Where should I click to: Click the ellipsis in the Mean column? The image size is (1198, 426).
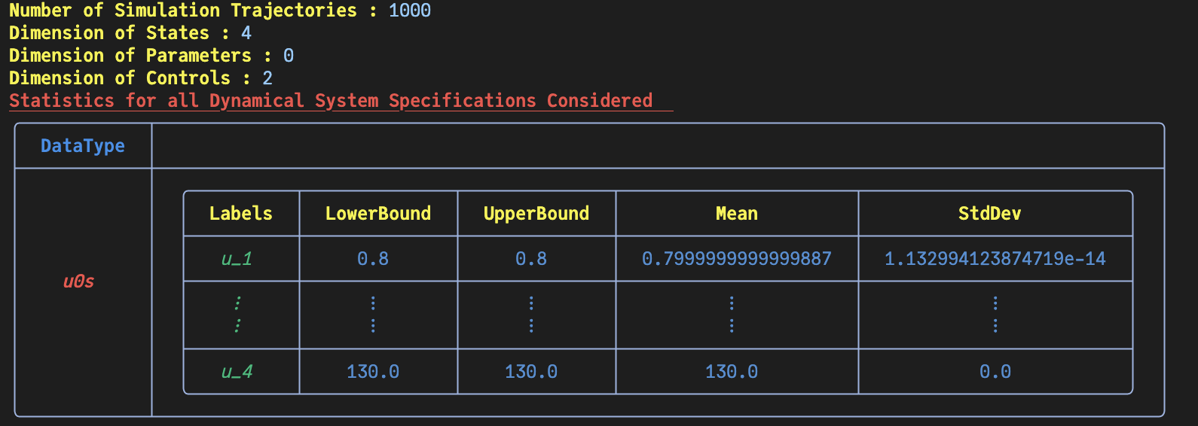[732, 314]
